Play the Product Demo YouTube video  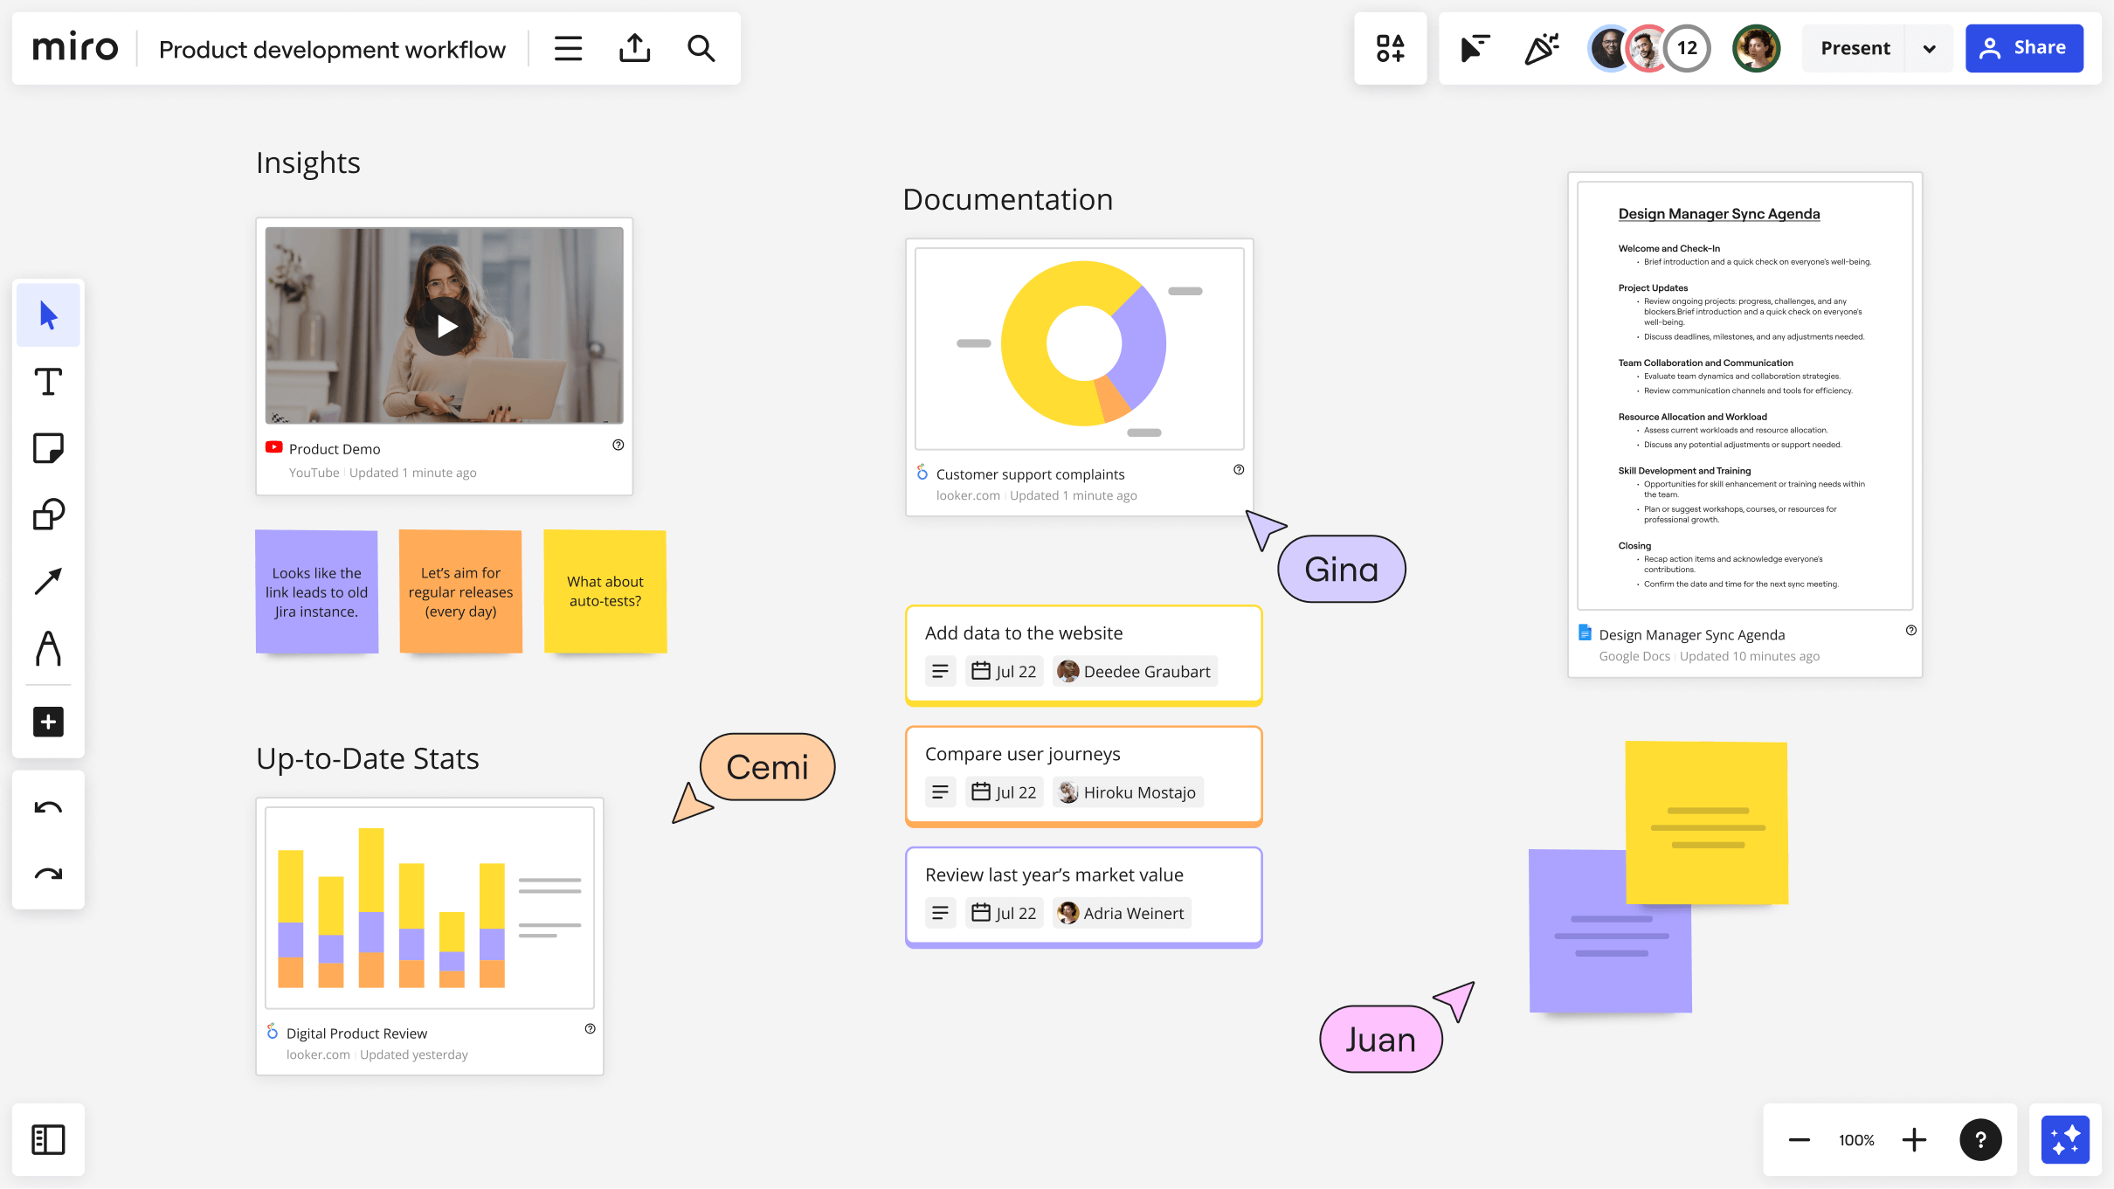pyautogui.click(x=444, y=325)
